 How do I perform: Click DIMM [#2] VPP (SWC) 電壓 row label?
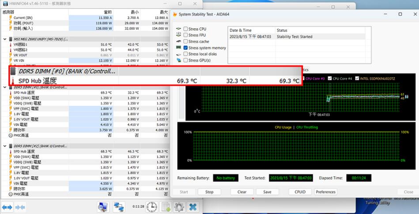26,167
